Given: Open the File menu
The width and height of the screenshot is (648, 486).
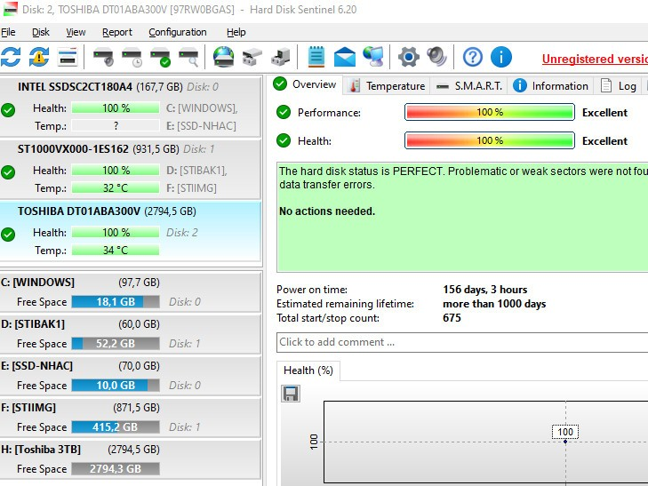Looking at the screenshot, I should pos(8,32).
